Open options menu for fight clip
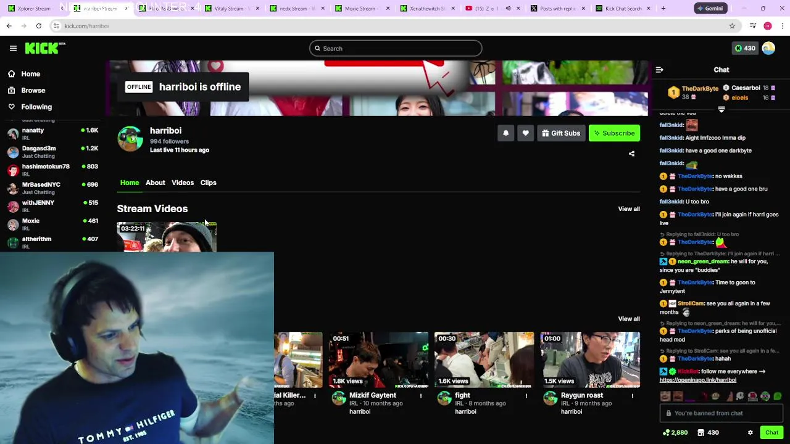Screen dimensions: 790x444 point(526,396)
